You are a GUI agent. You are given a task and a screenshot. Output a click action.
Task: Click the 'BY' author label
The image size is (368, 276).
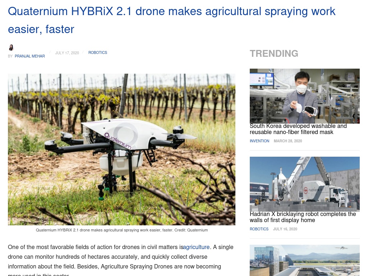(x=10, y=56)
